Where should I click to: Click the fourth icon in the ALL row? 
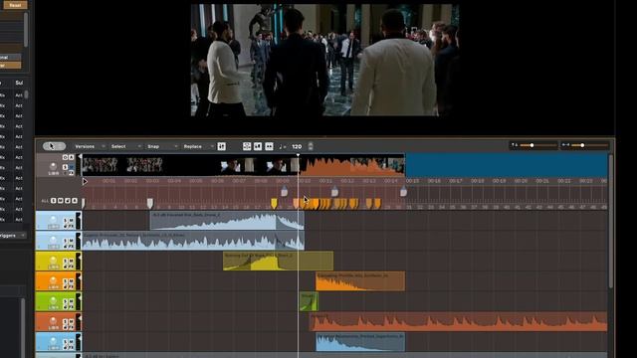coord(74,201)
